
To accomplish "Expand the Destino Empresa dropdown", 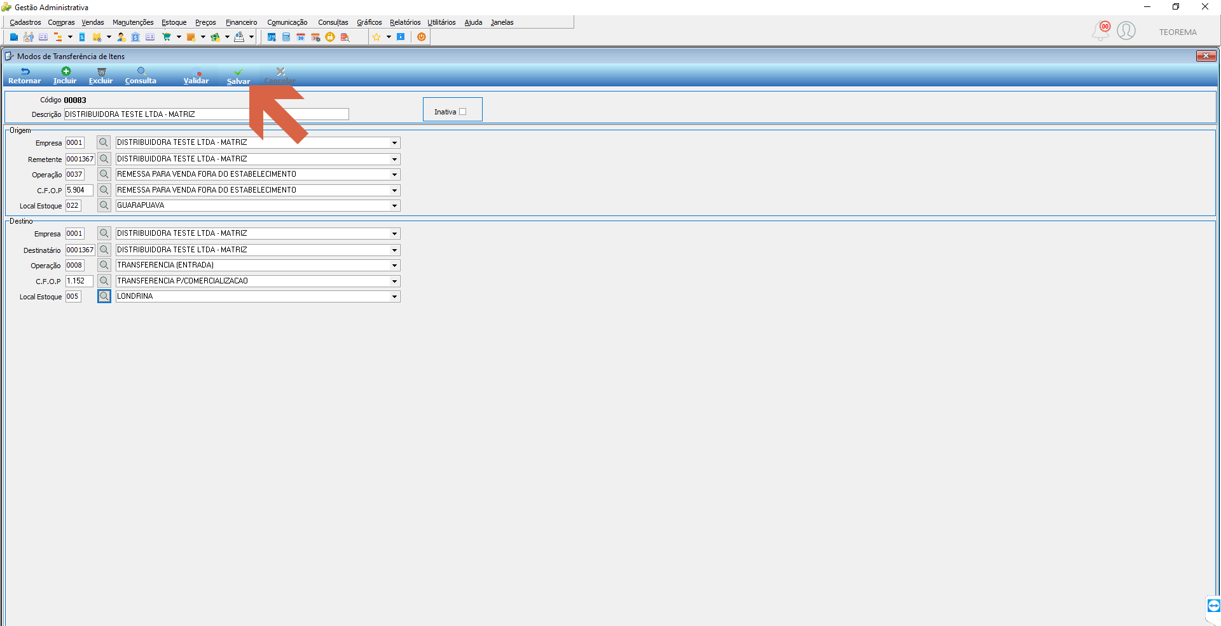I will 394,234.
